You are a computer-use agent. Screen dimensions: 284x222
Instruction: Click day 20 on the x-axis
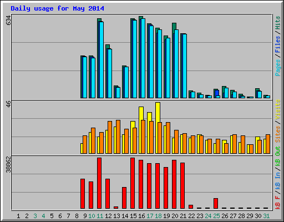click(x=175, y=216)
